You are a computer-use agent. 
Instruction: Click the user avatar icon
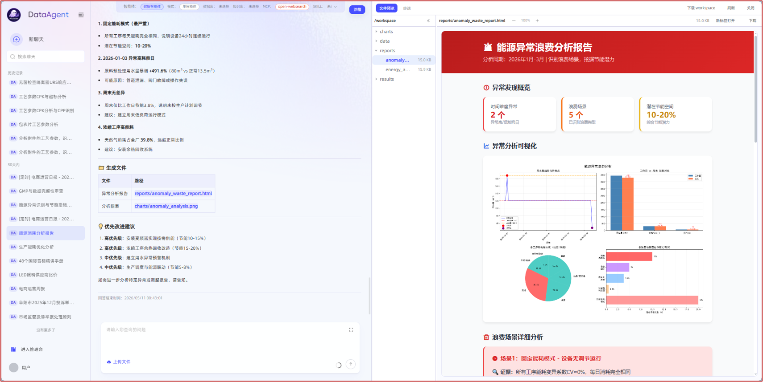tap(14, 367)
